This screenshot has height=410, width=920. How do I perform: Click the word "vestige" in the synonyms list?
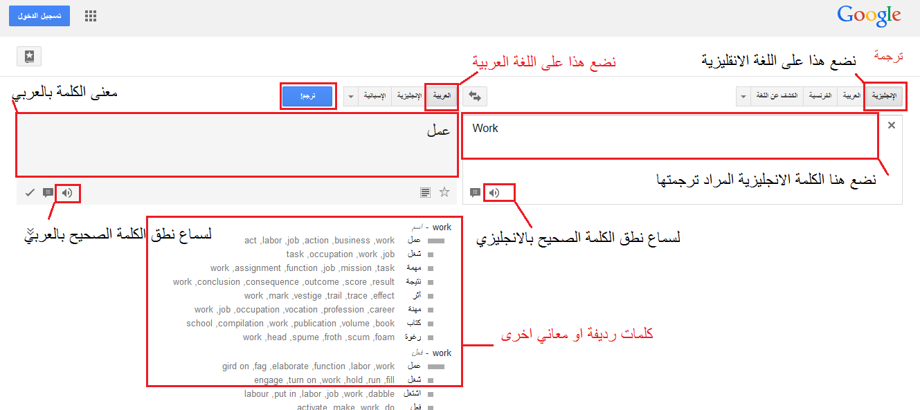coord(308,296)
